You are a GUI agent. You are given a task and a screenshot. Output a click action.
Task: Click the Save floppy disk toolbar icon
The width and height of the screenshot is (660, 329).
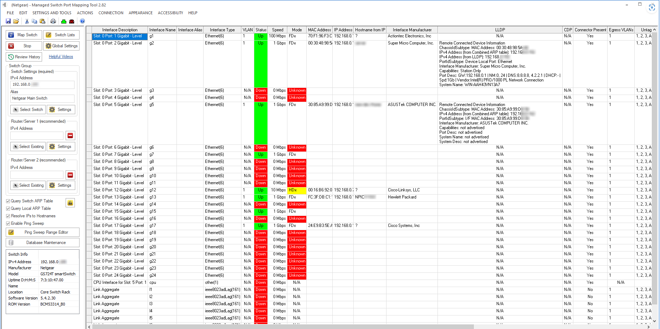click(x=8, y=21)
